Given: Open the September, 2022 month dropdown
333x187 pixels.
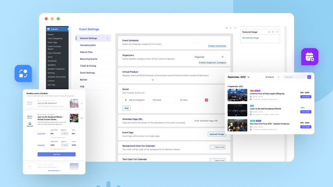Looking at the screenshot, I should [x=239, y=77].
